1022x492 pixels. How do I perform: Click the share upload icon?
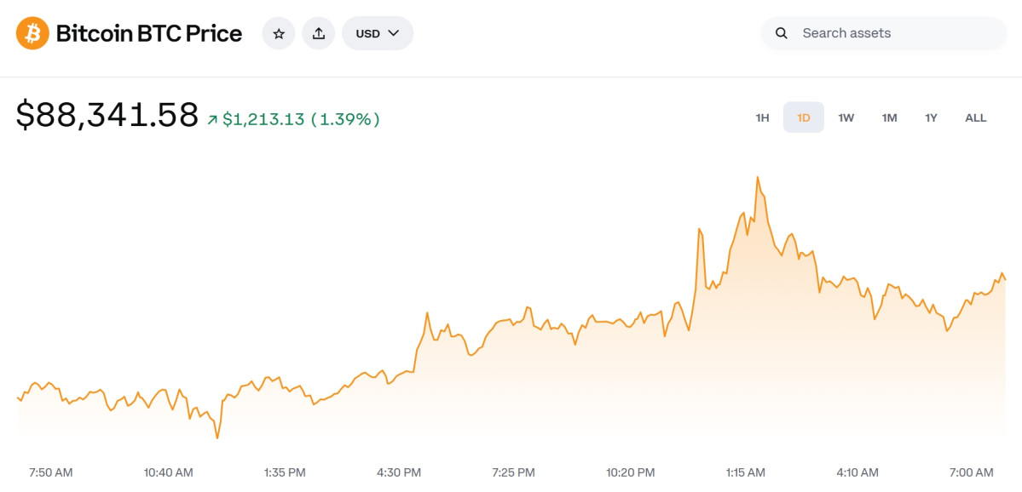coord(319,33)
